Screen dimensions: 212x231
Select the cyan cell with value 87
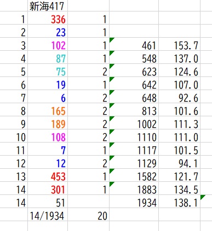tap(48, 58)
